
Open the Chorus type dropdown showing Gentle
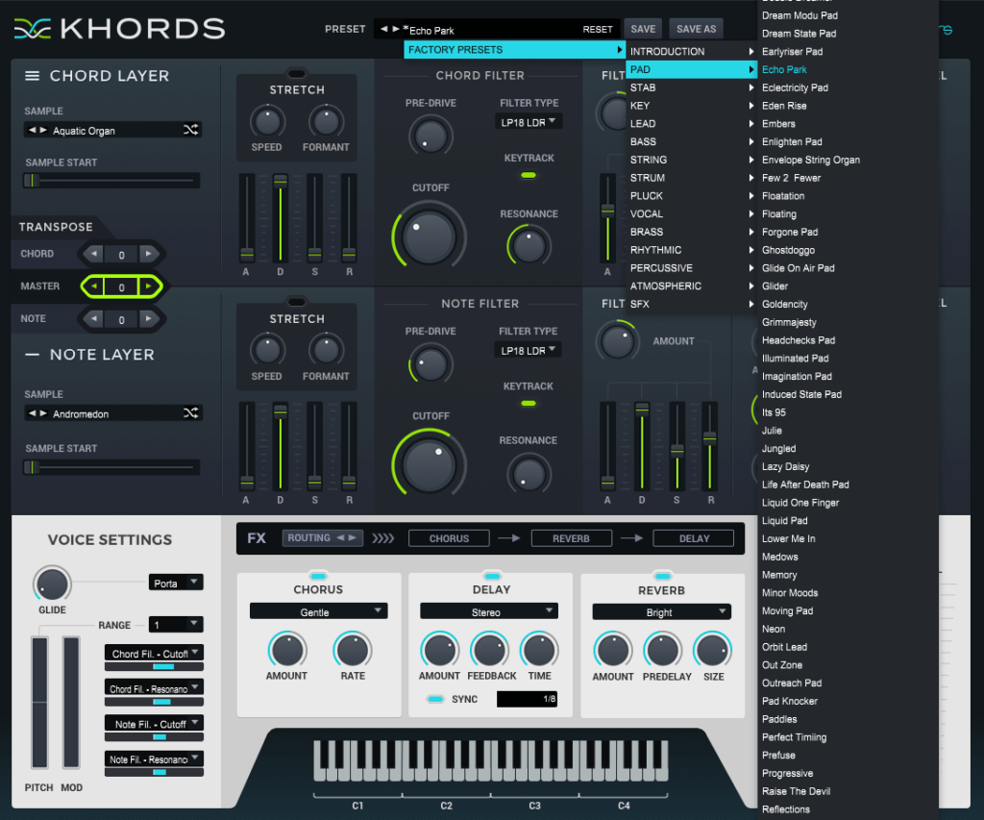318,611
